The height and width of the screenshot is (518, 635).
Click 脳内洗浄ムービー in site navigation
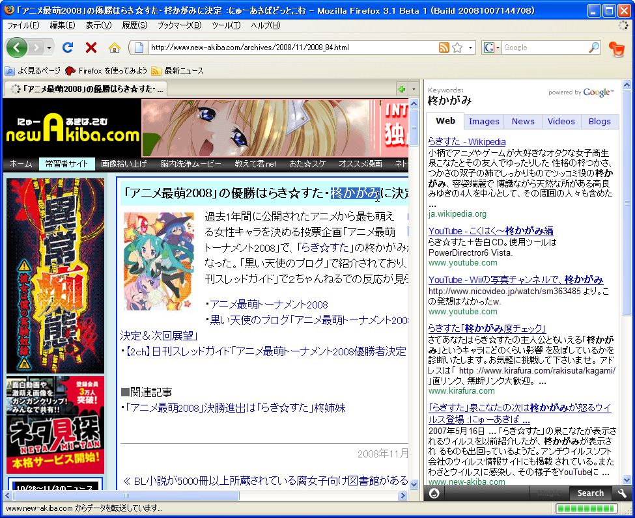pos(191,164)
